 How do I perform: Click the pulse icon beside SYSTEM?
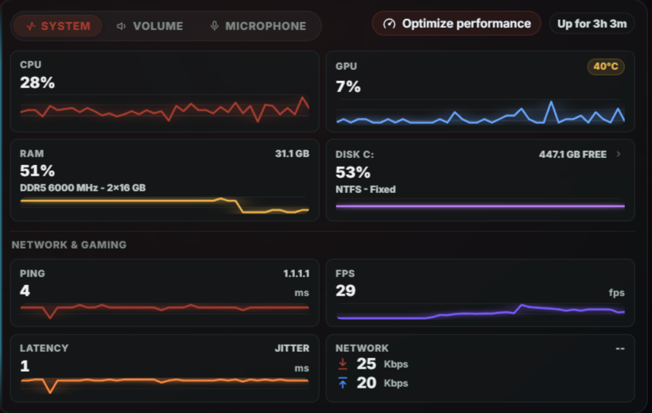[31, 26]
